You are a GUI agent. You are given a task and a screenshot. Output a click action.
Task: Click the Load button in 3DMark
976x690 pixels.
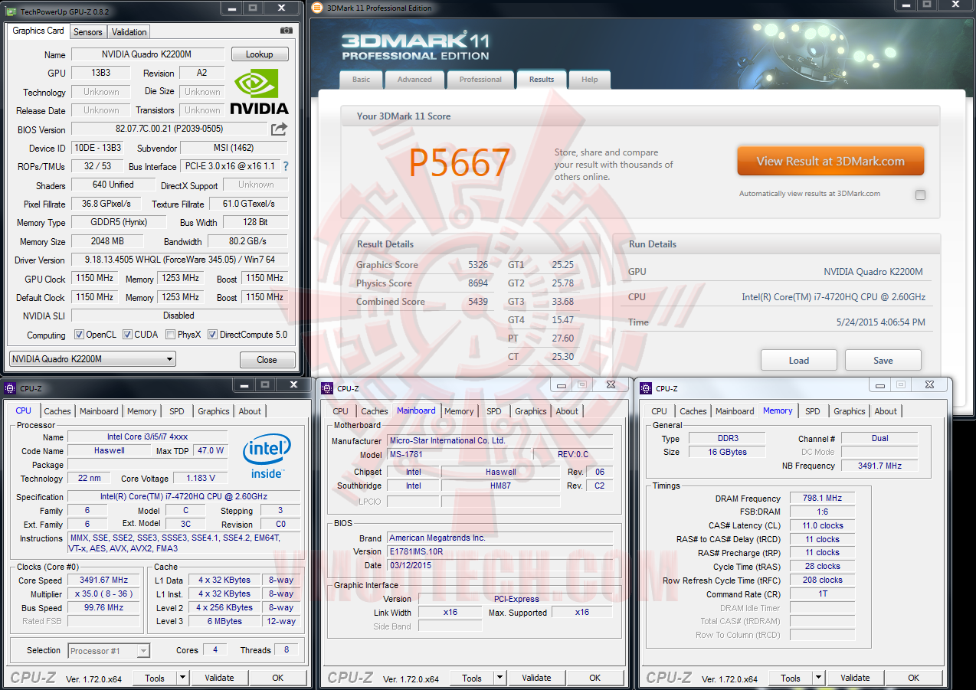798,360
